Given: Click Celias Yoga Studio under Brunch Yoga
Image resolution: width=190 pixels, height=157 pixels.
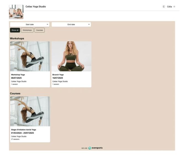Looking at the screenshot, I should click(x=60, y=82).
